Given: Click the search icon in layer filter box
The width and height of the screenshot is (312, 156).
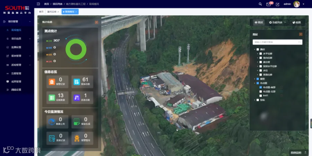Looking at the screenshot, I should point(300,42).
